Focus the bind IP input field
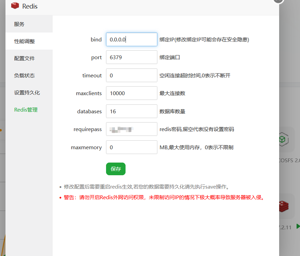 coord(131,39)
